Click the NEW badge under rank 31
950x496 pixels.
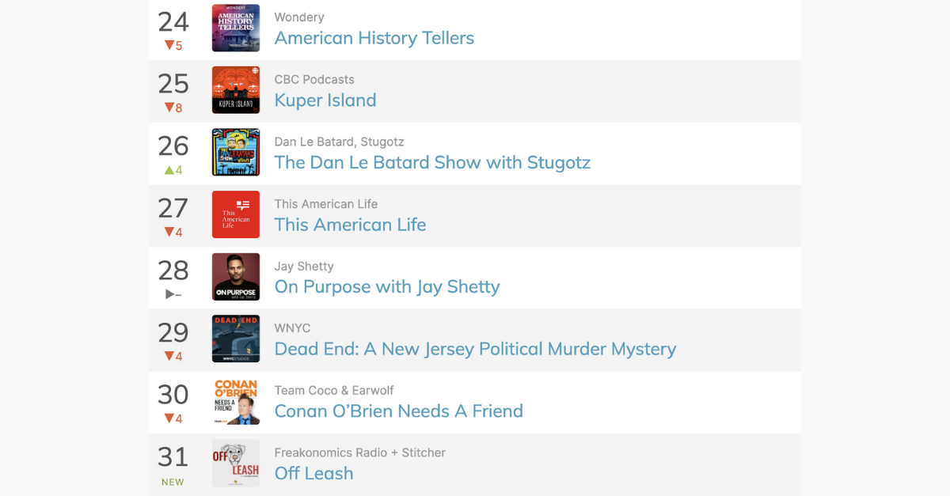coord(173,482)
